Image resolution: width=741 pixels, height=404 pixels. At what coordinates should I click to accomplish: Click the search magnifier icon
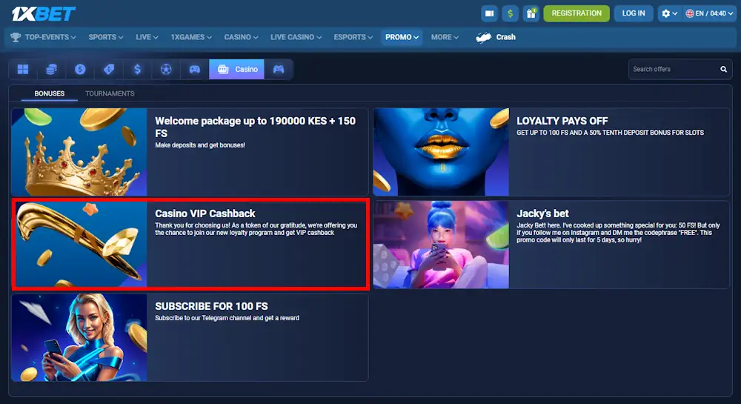723,69
